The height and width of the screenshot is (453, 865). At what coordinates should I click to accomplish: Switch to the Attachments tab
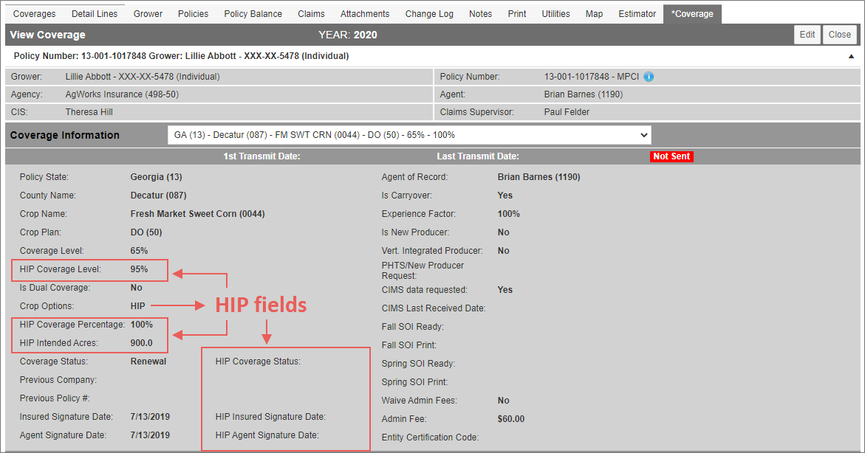(365, 14)
